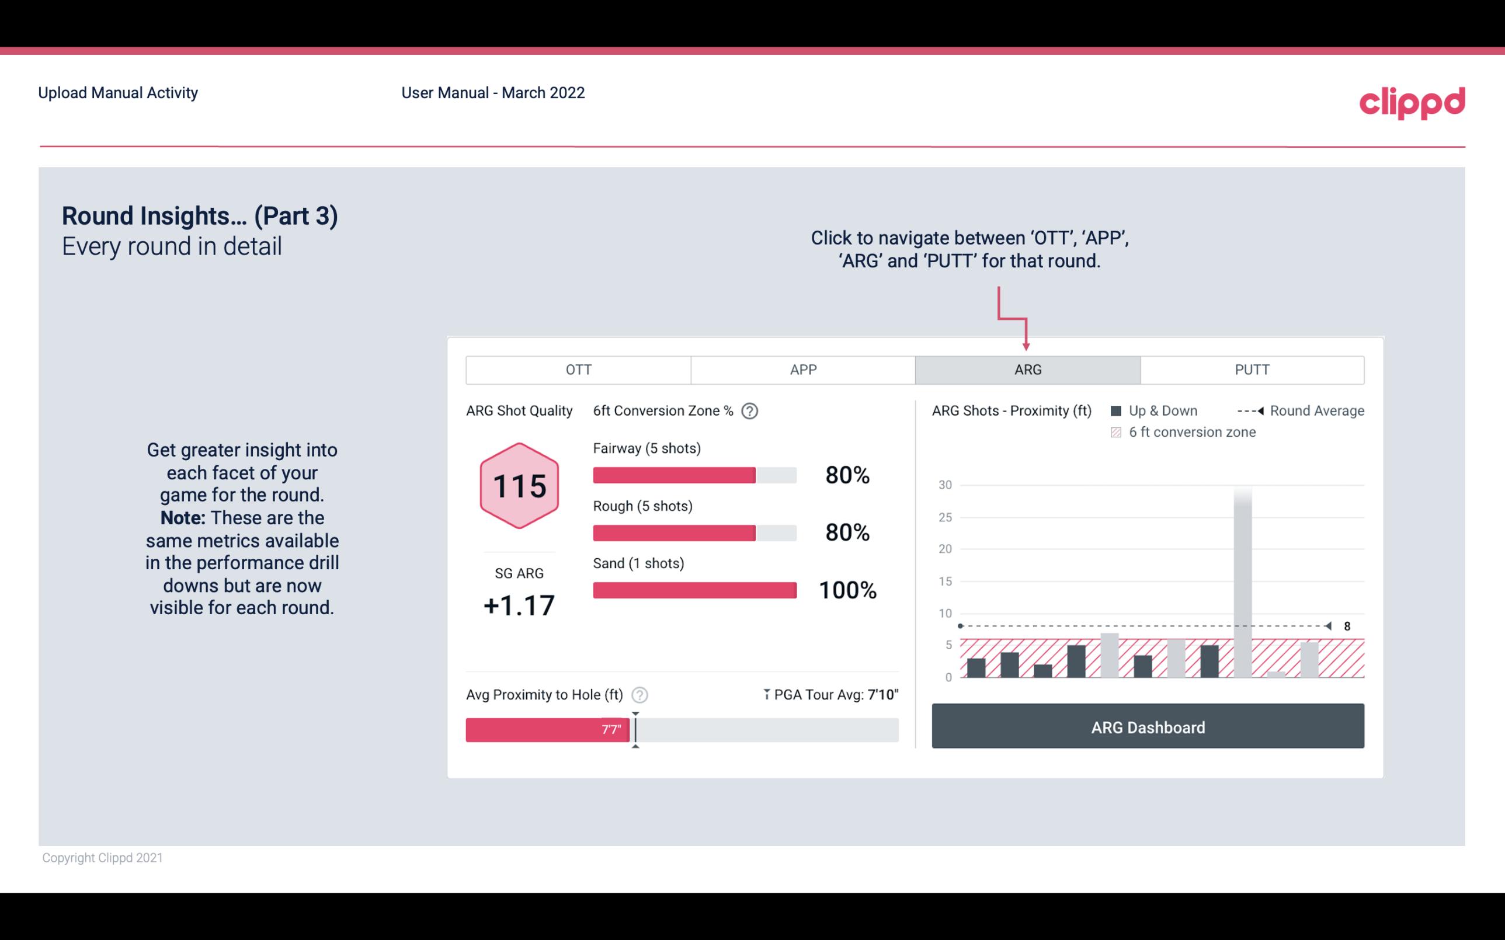The height and width of the screenshot is (940, 1505).
Task: Click the ARG Dashboard button
Action: click(1149, 727)
